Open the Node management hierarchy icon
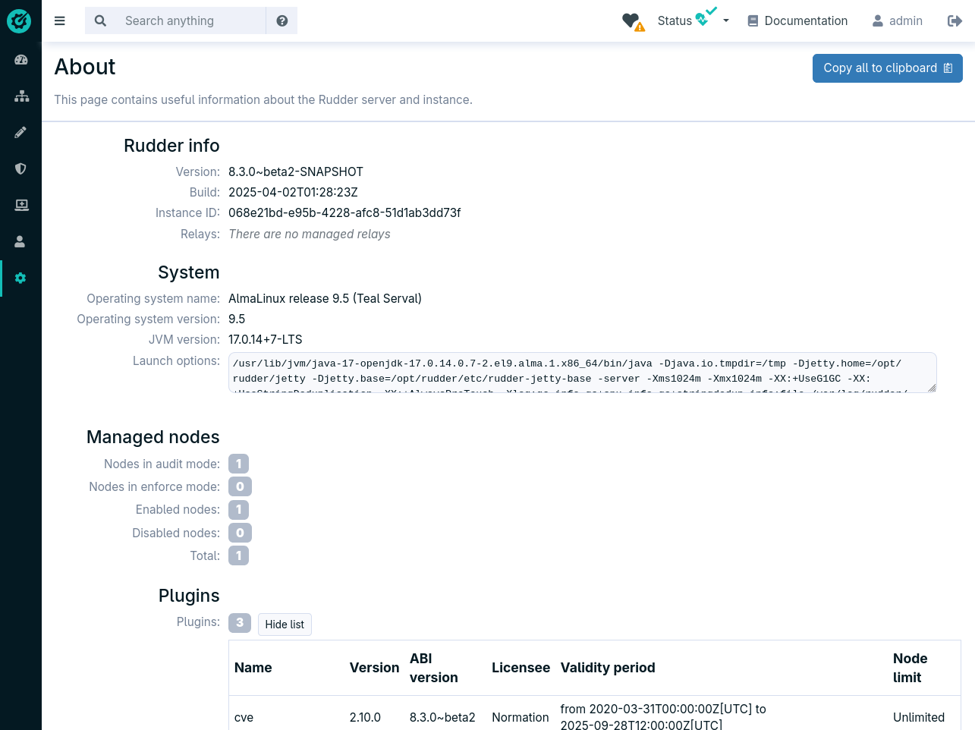 (x=21, y=96)
